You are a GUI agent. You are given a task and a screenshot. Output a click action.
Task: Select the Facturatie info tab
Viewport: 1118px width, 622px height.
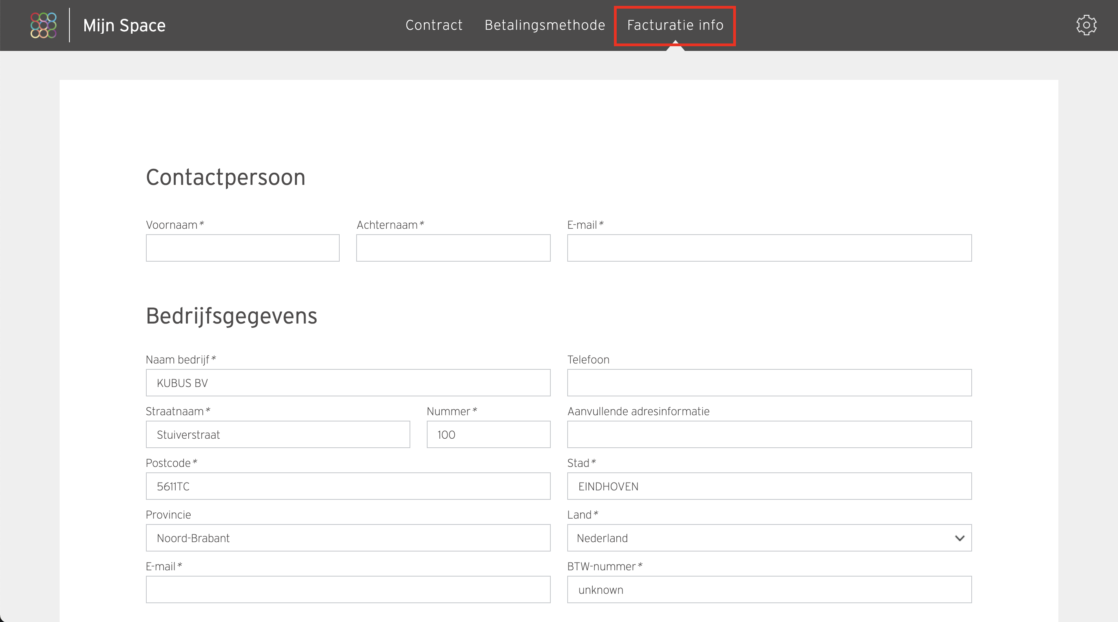click(675, 25)
